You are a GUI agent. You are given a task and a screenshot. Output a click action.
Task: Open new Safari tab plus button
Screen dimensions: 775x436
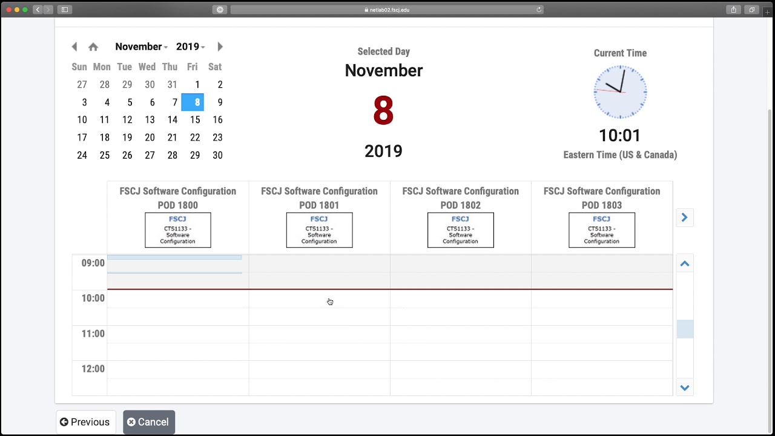[768, 12]
